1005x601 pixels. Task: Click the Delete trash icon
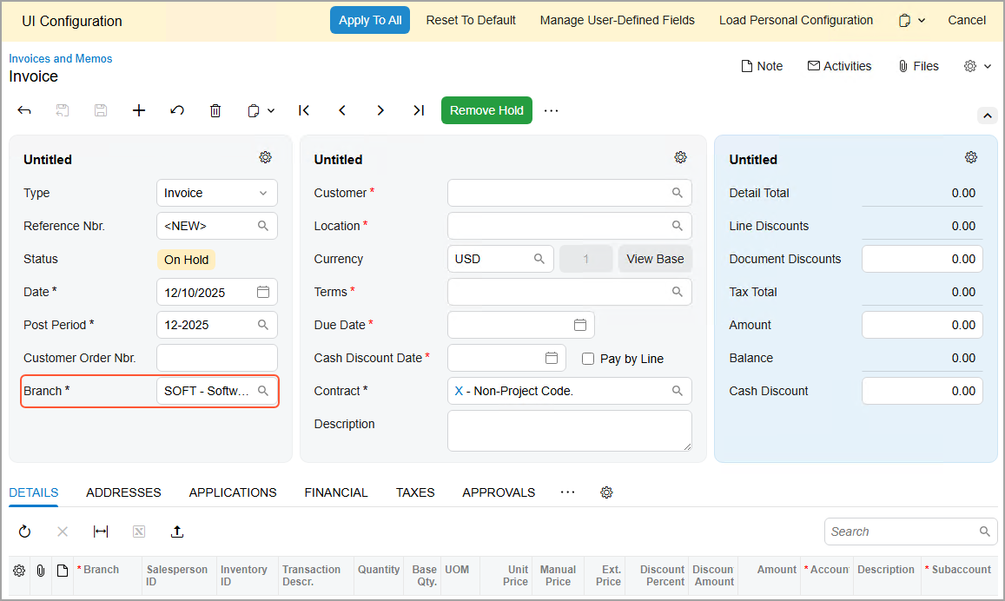pyautogui.click(x=215, y=110)
